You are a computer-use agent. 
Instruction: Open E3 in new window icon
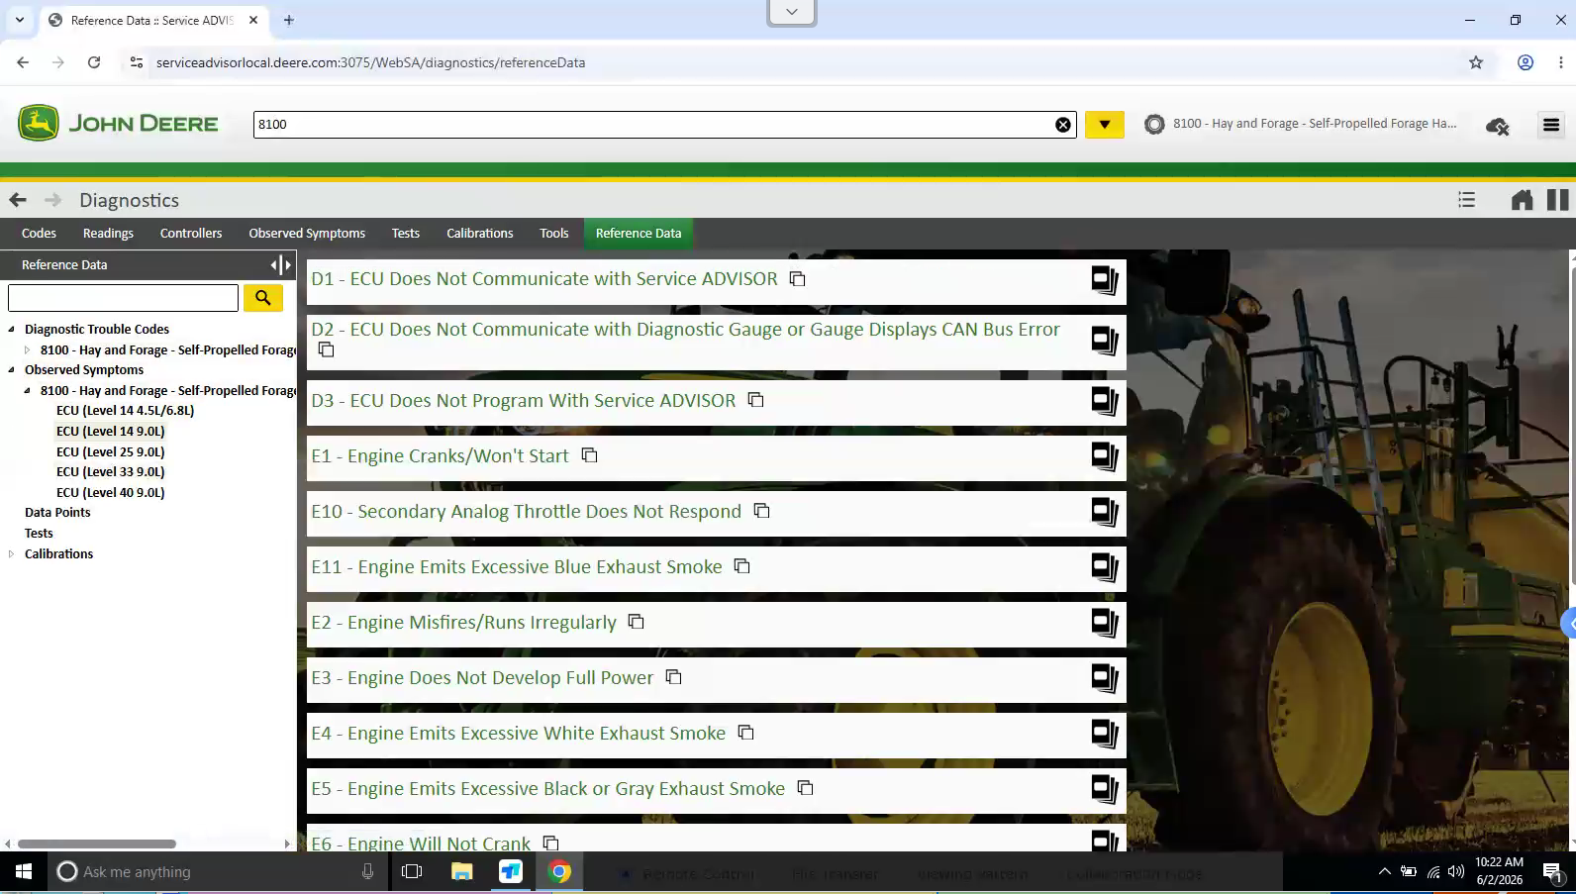1105,679
